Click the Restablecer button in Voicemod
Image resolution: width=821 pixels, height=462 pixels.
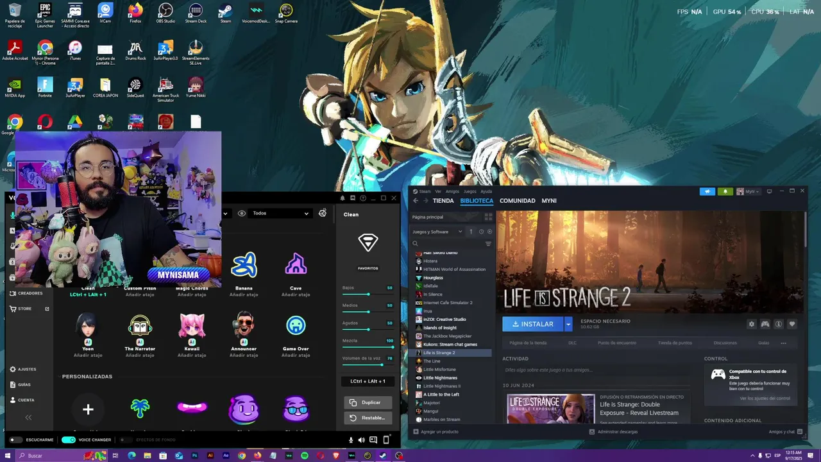(x=368, y=418)
